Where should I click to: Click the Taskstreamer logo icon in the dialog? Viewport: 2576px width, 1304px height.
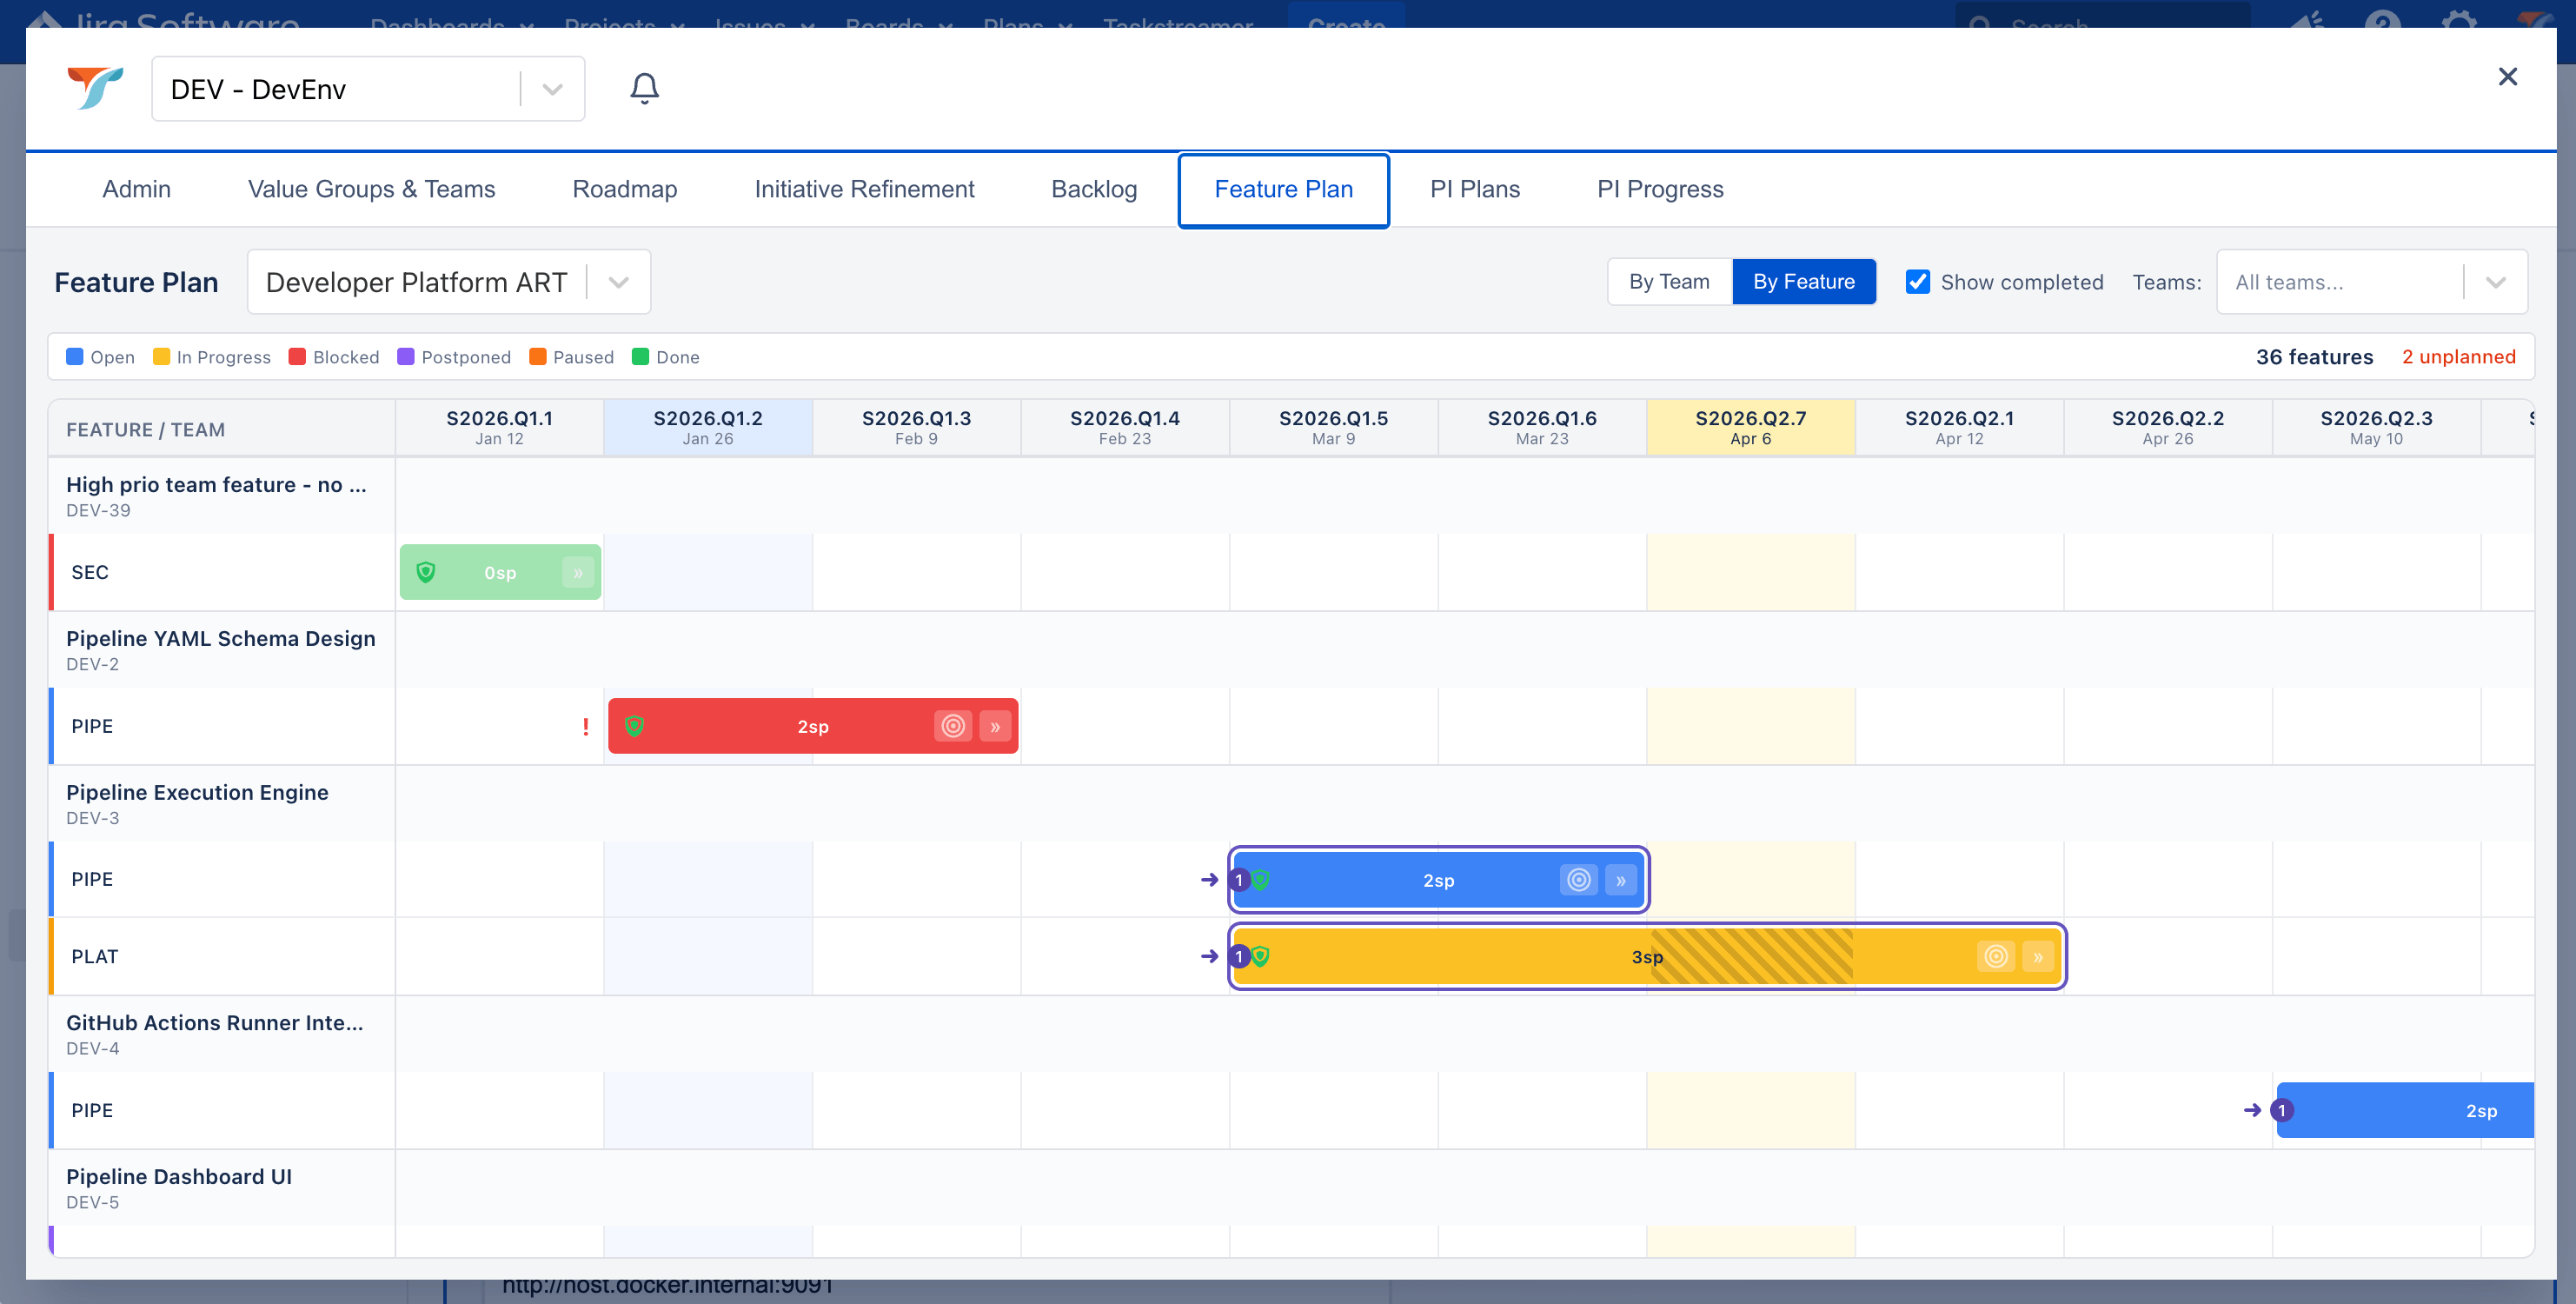[93, 88]
